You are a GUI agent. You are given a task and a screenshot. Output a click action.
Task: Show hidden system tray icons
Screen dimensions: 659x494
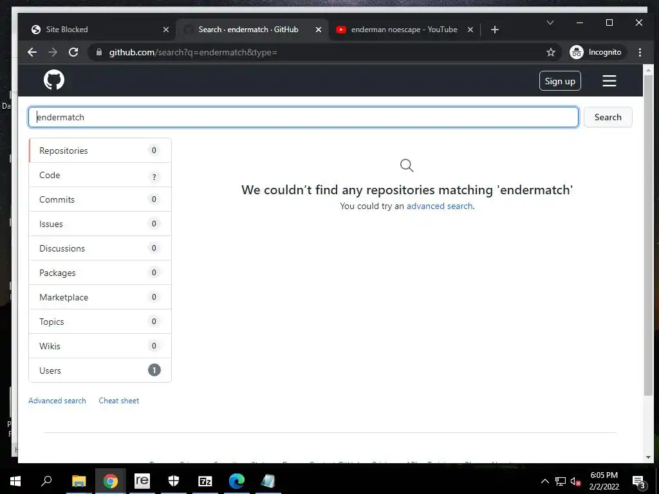[x=544, y=481]
